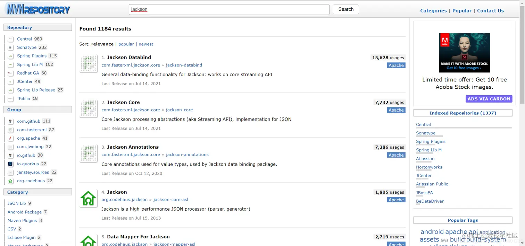Open the Popular top menu link
Image resolution: width=525 pixels, height=246 pixels.
462,11
